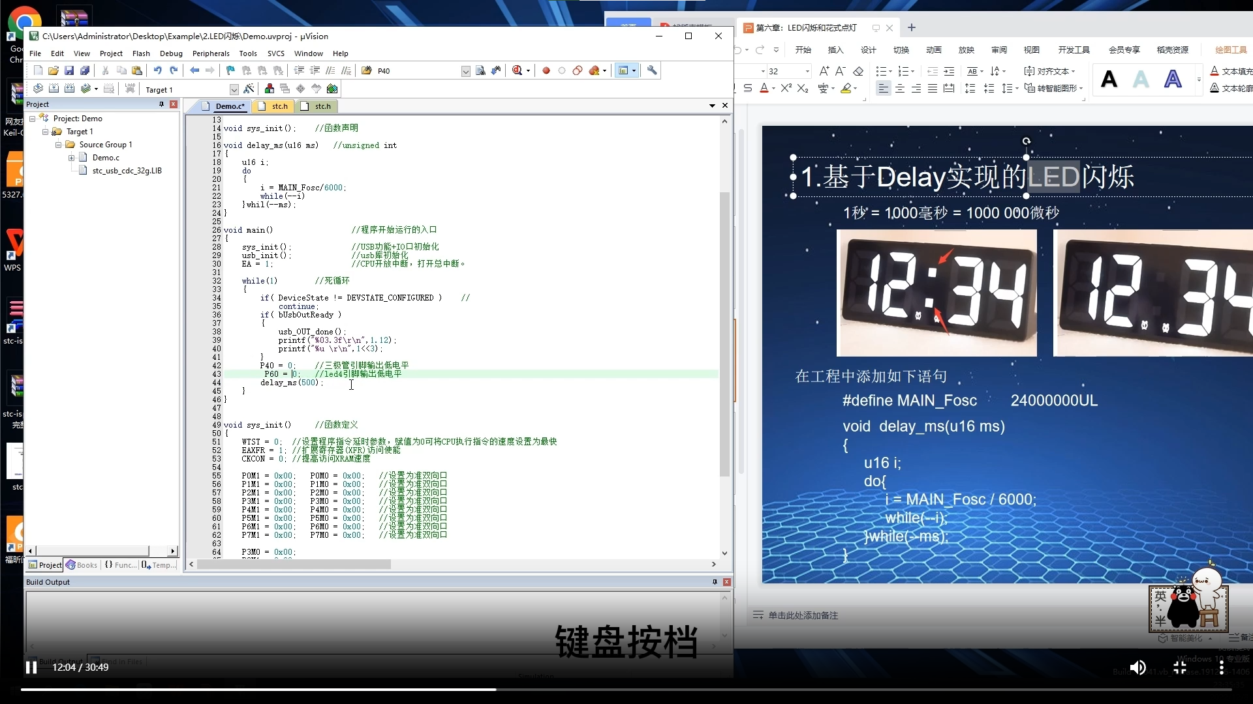The image size is (1253, 704).
Task: Open the editor tab list dropdown arrow
Action: (712, 106)
